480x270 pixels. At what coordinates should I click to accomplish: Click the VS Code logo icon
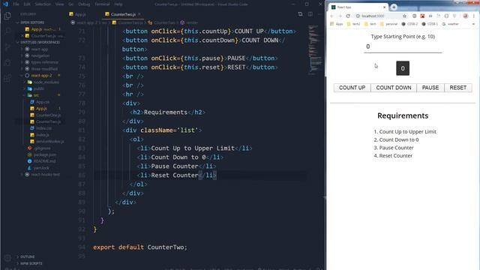coord(5,4)
